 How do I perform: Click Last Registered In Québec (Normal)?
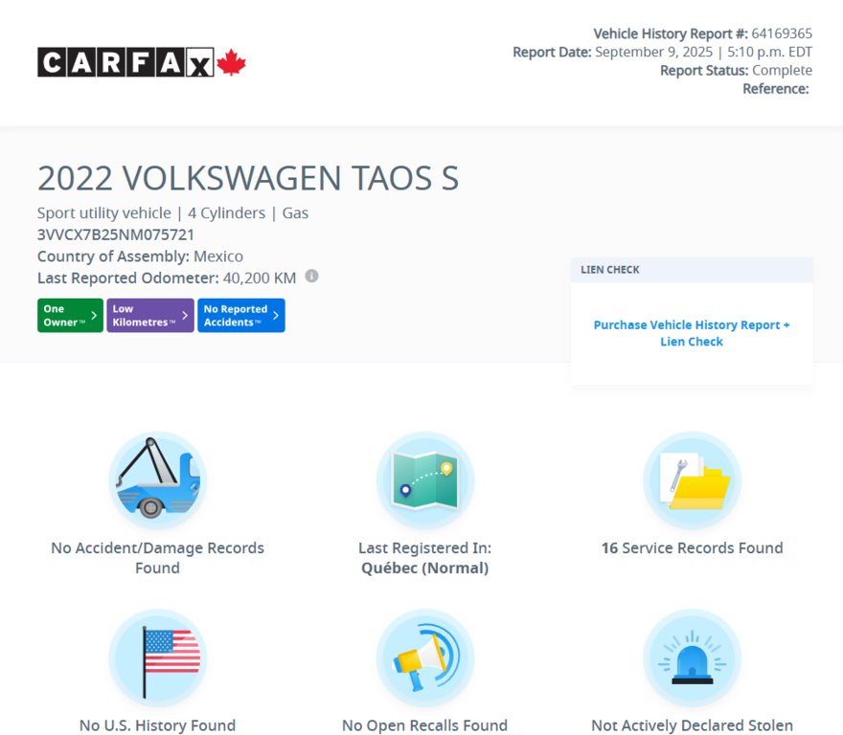[x=424, y=557]
